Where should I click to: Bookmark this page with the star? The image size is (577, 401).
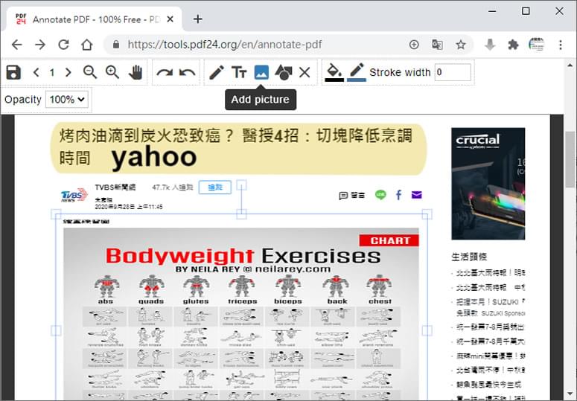pos(461,45)
